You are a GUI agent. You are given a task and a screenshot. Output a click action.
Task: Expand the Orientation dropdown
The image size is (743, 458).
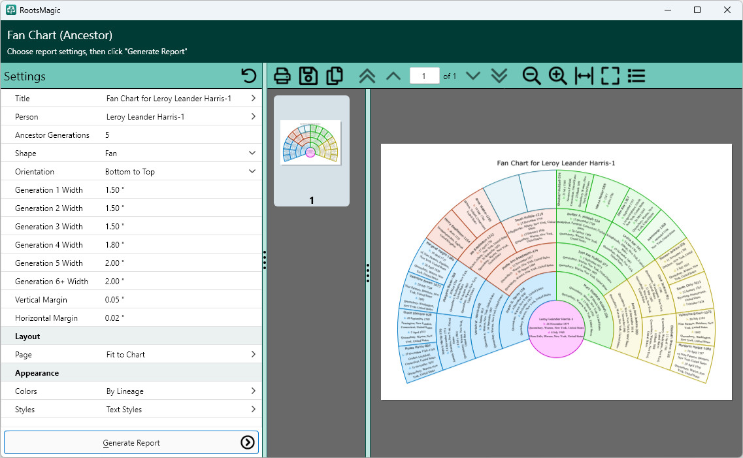tap(252, 171)
